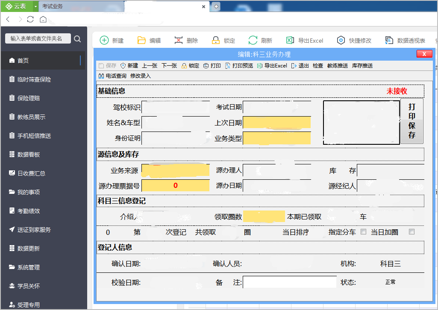Open the 数据透视表 icon
Viewport: 438px width, 310px height.
point(389,40)
